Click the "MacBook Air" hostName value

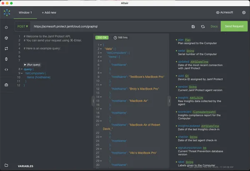[138, 101]
